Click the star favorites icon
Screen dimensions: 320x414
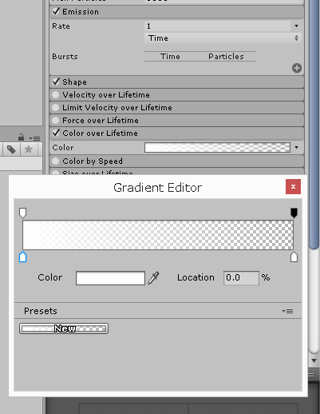(29, 149)
